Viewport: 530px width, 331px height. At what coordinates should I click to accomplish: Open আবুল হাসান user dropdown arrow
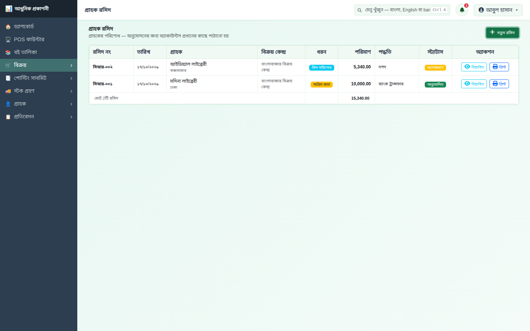pyautogui.click(x=517, y=10)
